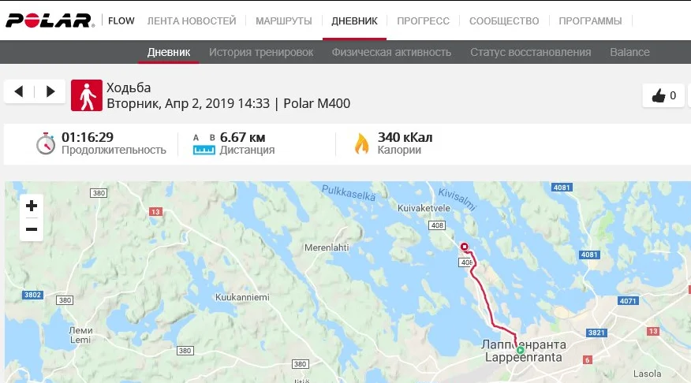
Task: Switch to Физическая активность tab
Action: point(391,52)
